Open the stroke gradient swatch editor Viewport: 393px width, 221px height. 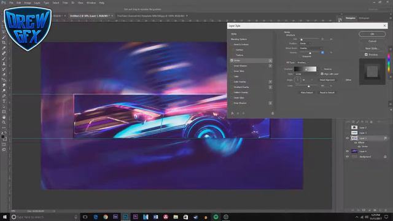[x=305, y=69]
